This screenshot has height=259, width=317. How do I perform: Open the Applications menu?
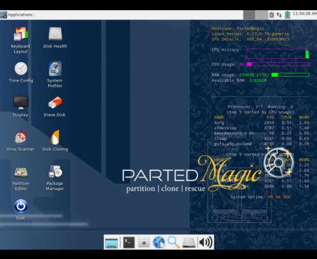pyautogui.click(x=18, y=15)
